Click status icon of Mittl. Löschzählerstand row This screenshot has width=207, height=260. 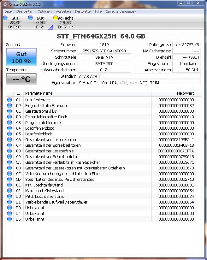click(x=9, y=196)
